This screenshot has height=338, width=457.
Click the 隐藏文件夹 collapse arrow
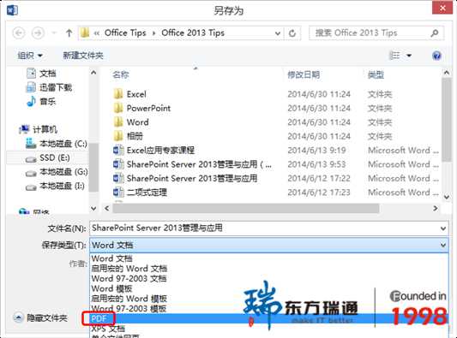tap(18, 317)
